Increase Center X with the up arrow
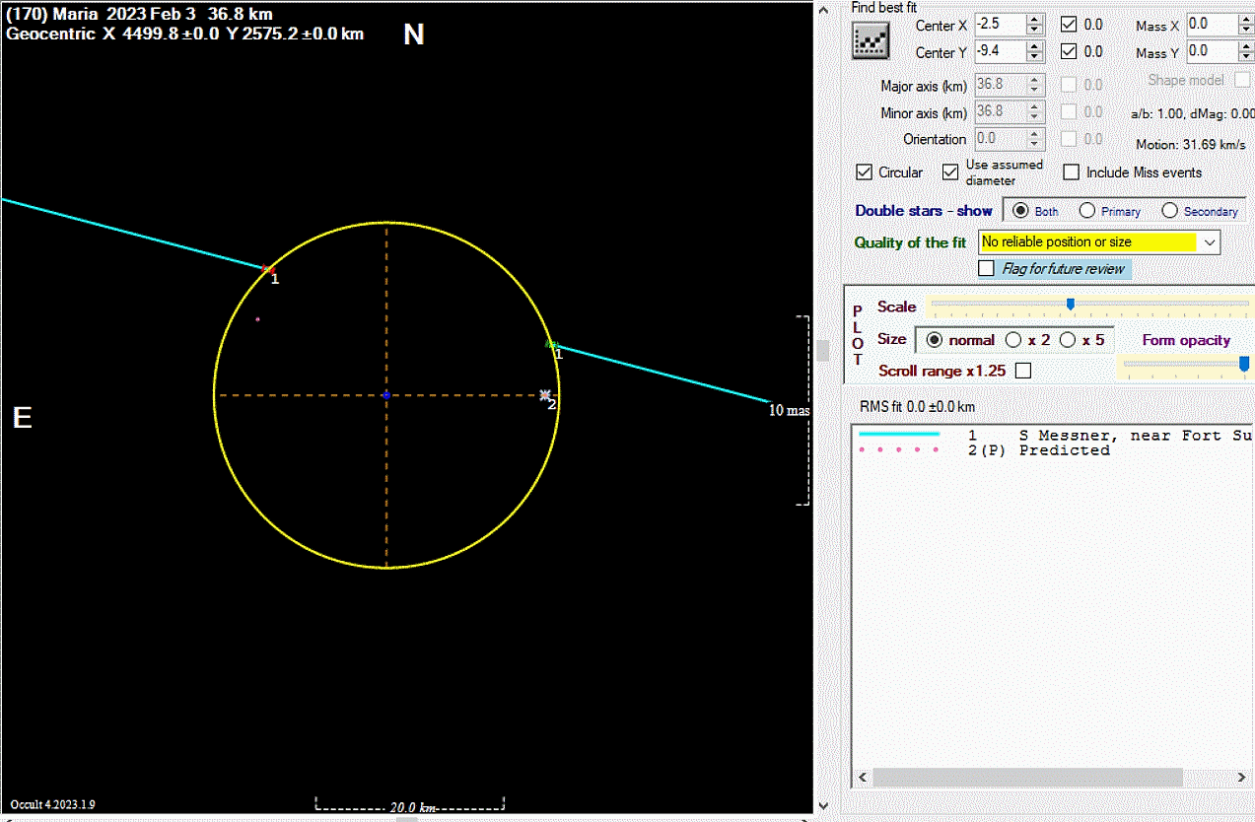Image resolution: width=1255 pixels, height=822 pixels. click(1033, 20)
